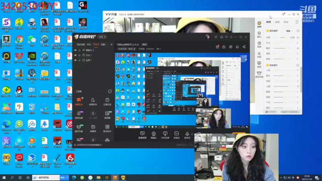Select the 场景1 scene tab

(x=103, y=44)
